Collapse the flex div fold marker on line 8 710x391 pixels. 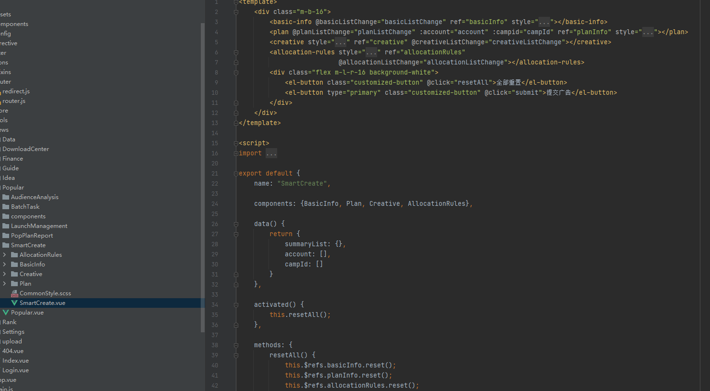pos(236,73)
